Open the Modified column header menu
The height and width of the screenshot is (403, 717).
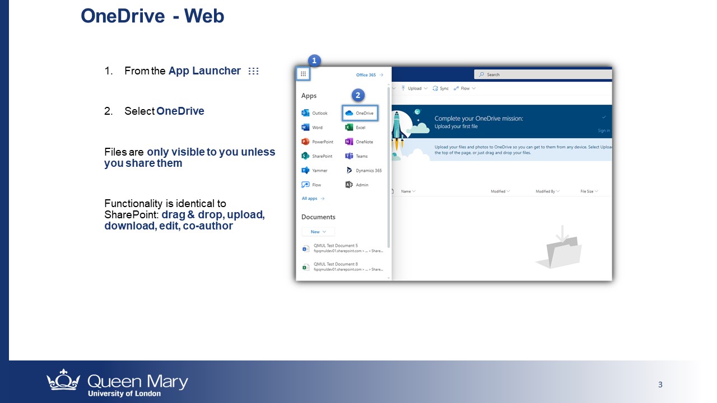(x=500, y=191)
